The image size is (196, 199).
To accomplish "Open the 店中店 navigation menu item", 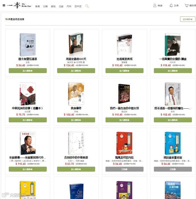I will coord(78,6).
